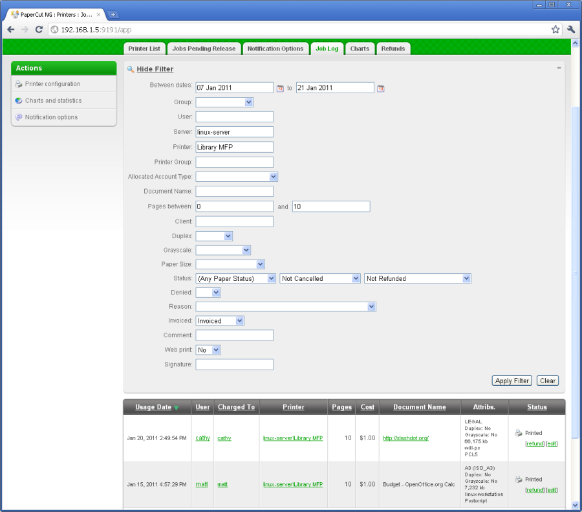Click refund link for cathy's job
Viewport: 582px width, 512px height.
tap(535, 443)
